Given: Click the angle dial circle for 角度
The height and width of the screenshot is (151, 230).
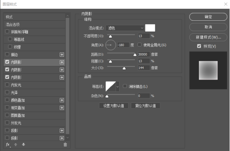Looking at the screenshot, I should pyautogui.click(x=110, y=45).
